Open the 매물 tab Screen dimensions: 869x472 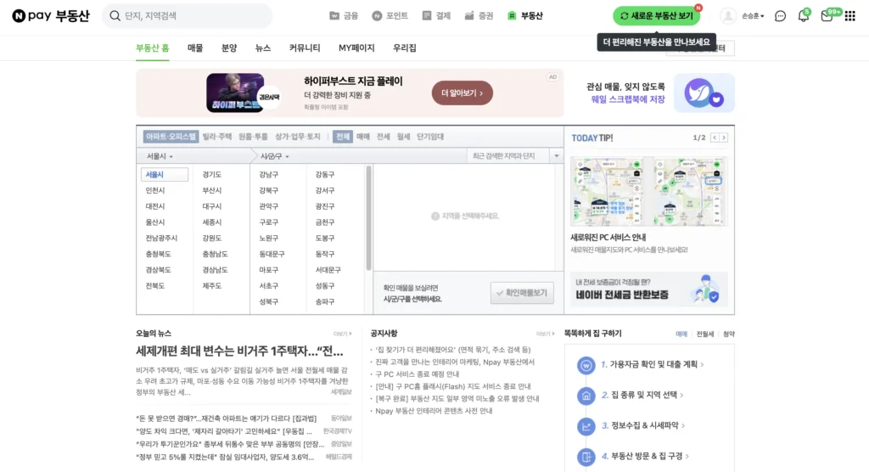[x=195, y=48]
